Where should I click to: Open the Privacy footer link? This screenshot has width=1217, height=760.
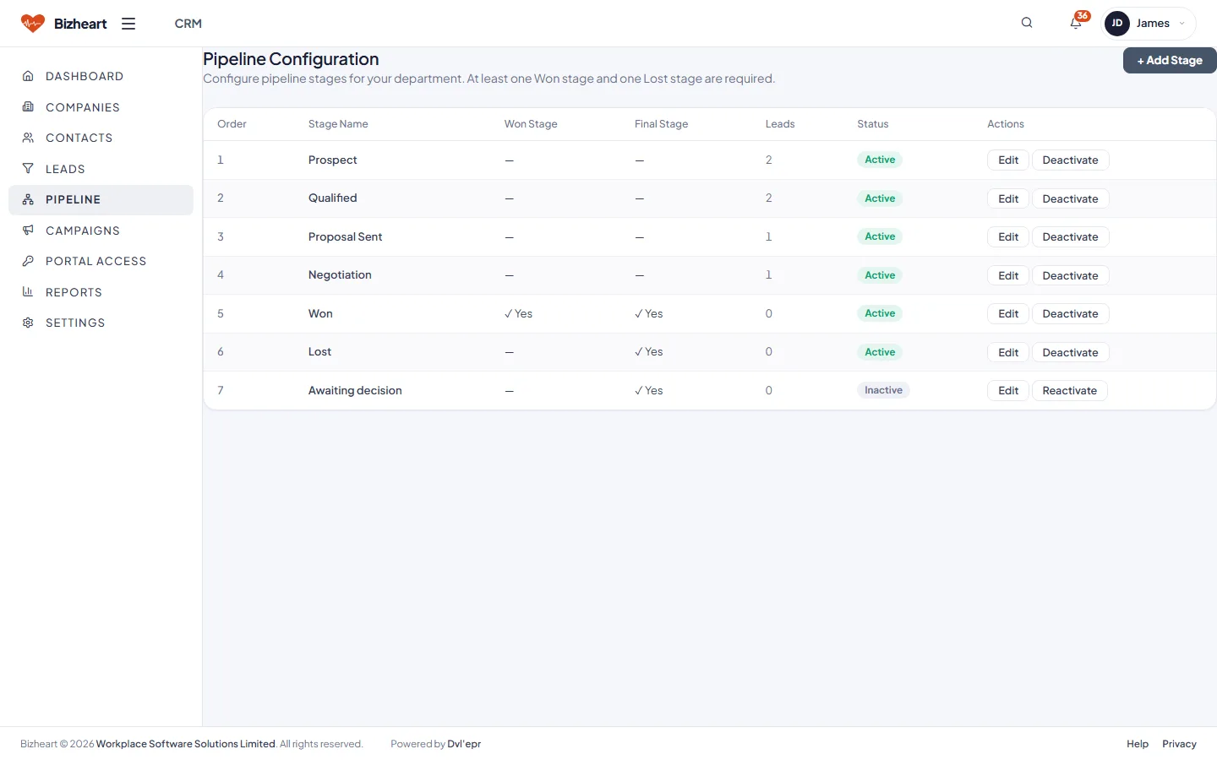click(x=1179, y=744)
